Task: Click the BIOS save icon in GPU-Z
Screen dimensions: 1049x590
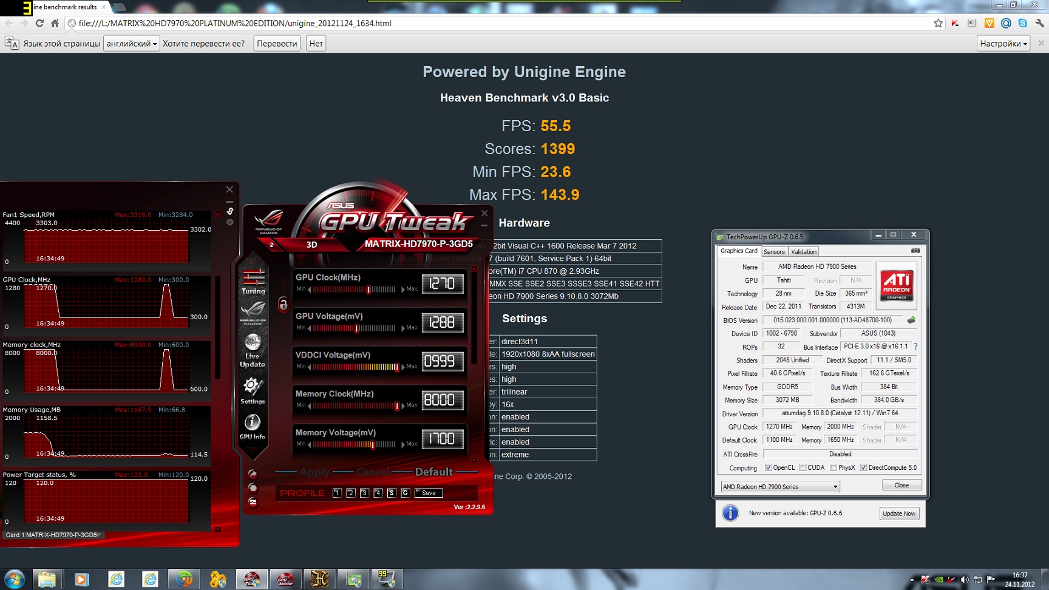Action: tap(911, 320)
